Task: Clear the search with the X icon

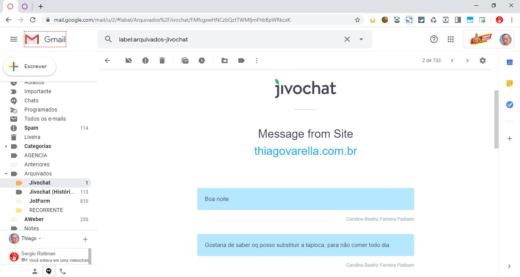Action: coord(347,39)
